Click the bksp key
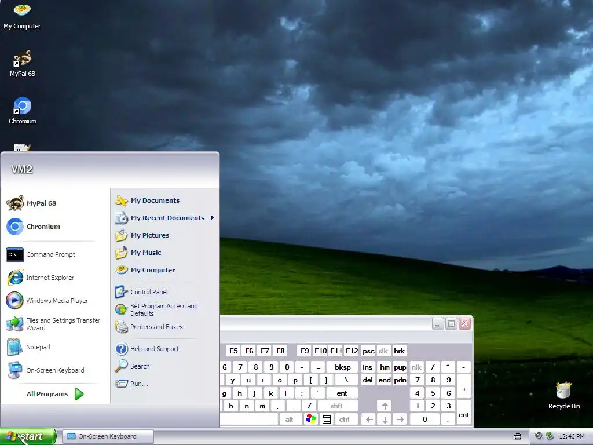Viewport: 593px width, 445px height. [342, 367]
